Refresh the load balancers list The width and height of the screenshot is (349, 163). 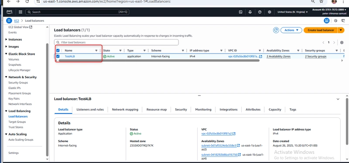click(276, 30)
